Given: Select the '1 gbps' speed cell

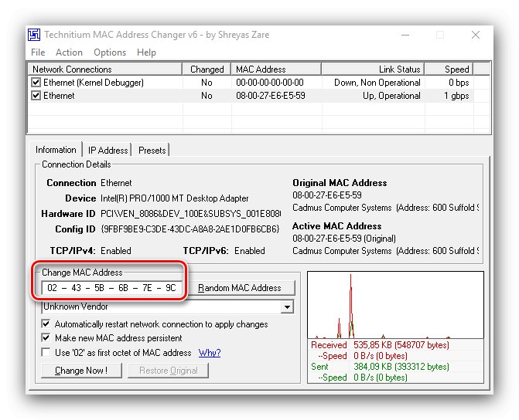Looking at the screenshot, I should pos(456,96).
